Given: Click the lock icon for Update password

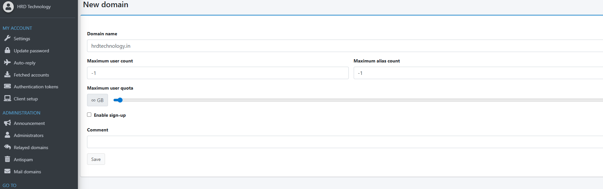Looking at the screenshot, I should click(7, 50).
